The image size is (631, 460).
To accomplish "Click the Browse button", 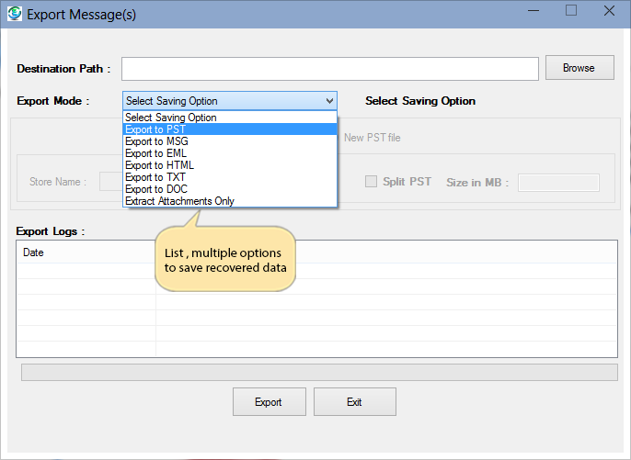I will pos(579,68).
